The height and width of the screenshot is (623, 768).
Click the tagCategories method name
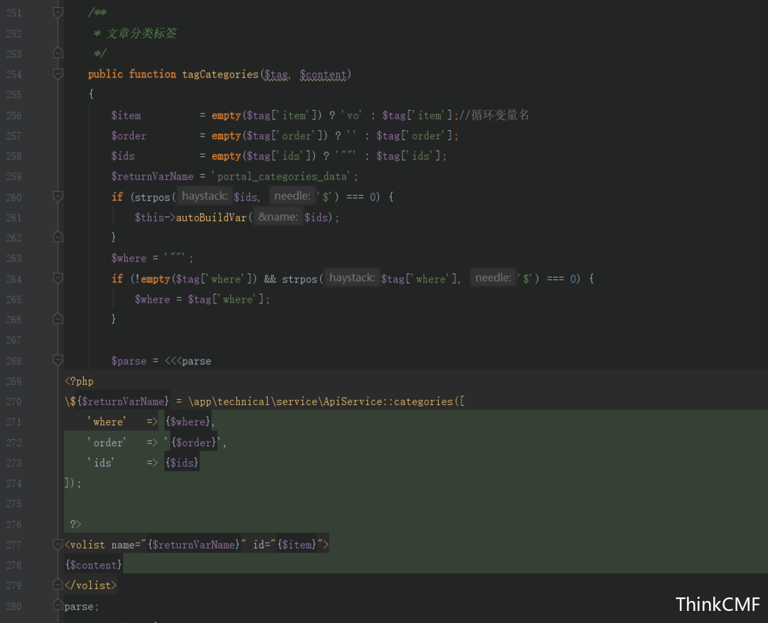coord(220,75)
